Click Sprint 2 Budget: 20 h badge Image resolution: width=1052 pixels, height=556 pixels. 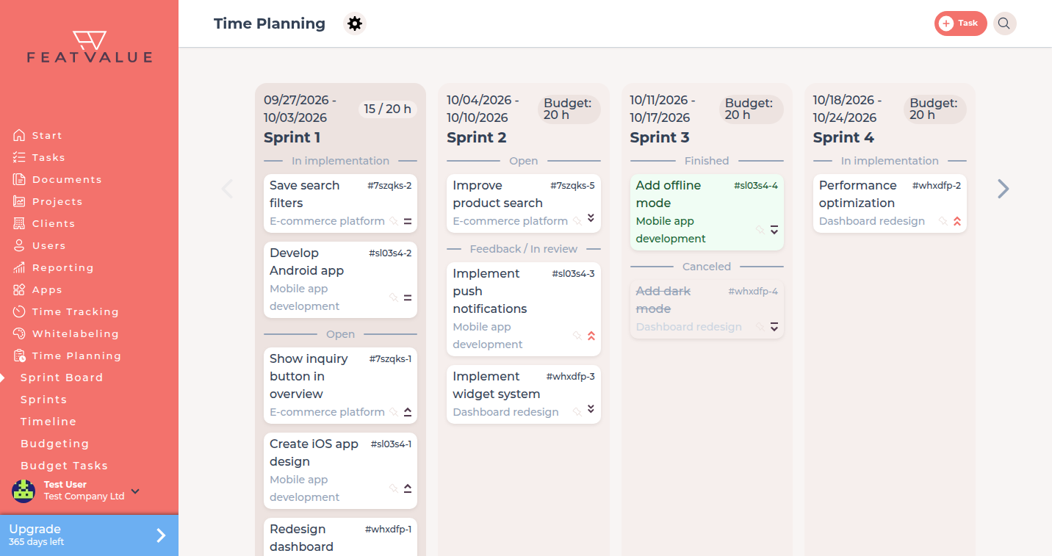(569, 109)
